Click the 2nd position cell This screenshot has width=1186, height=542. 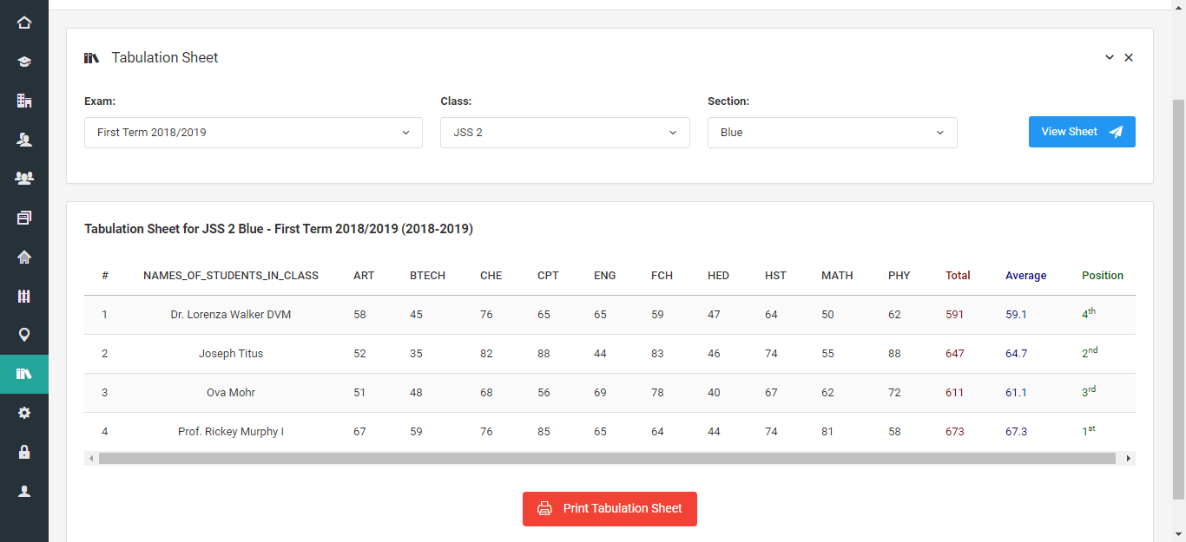[x=1090, y=353]
